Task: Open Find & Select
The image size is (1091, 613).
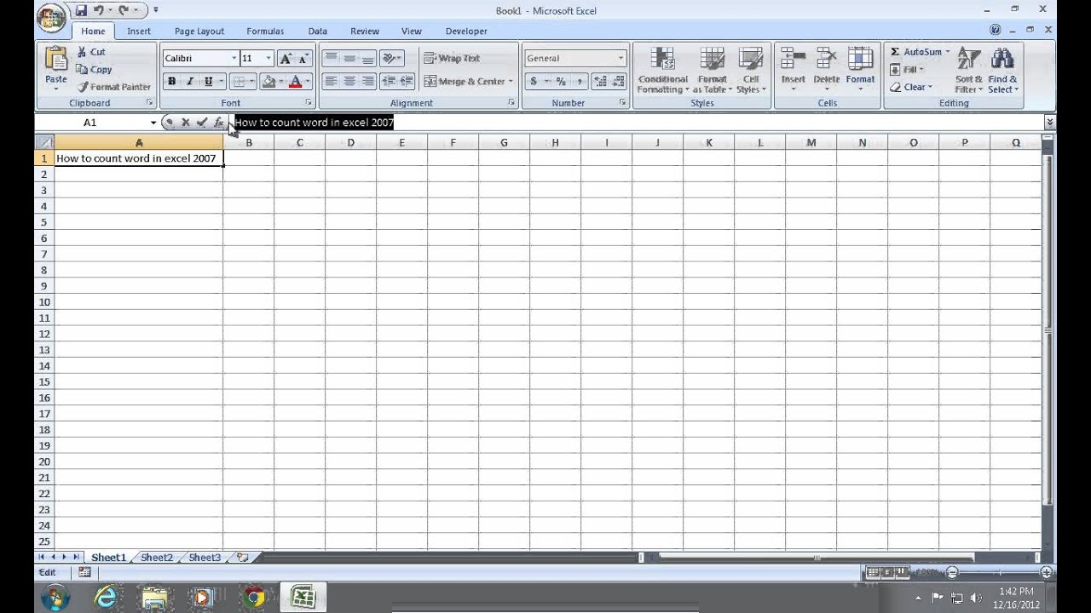Action: (1003, 70)
